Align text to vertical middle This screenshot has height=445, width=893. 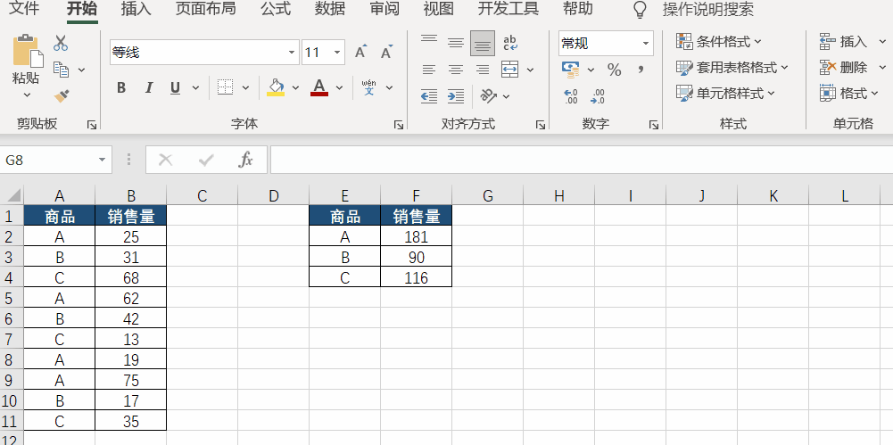coord(456,43)
